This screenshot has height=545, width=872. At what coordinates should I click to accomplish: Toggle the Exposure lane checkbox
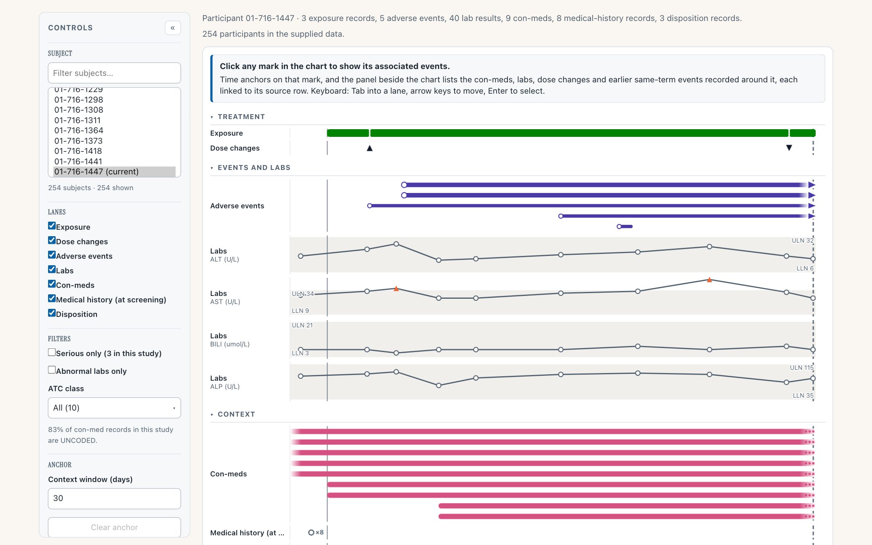pos(52,226)
